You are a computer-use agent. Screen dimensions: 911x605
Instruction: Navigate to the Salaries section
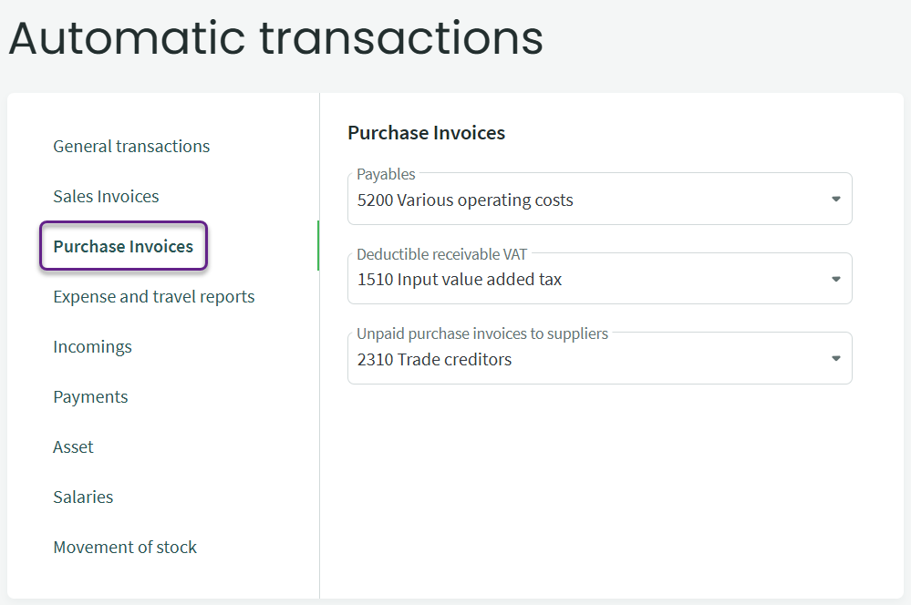click(x=83, y=497)
